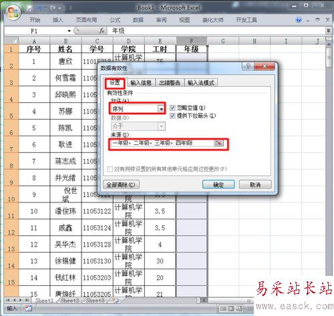Toggle the ignore blank checkbox 忽略空值
334x316 pixels.
(x=172, y=108)
